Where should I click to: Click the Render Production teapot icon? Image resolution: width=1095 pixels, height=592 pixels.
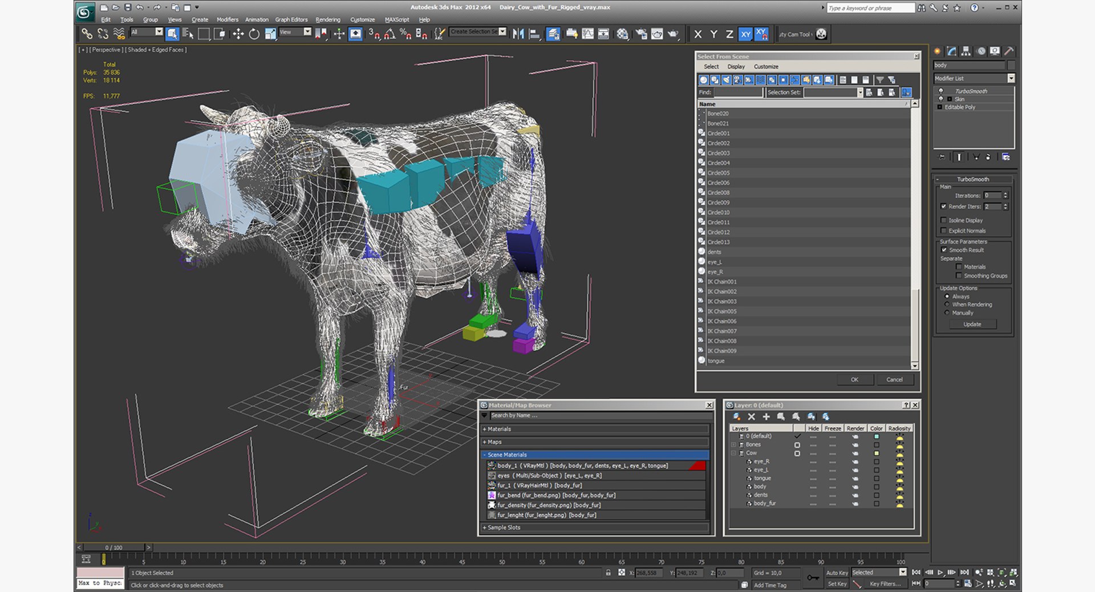click(x=673, y=34)
